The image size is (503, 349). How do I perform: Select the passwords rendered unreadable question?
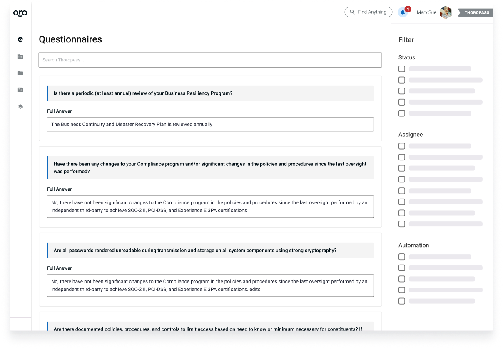coord(210,251)
